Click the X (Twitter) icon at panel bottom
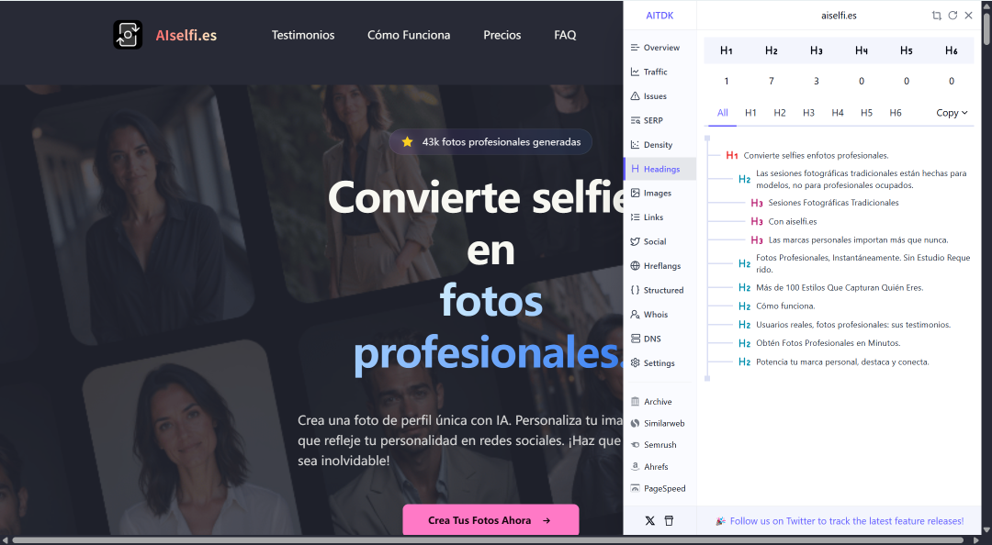992x545 pixels. coord(649,521)
